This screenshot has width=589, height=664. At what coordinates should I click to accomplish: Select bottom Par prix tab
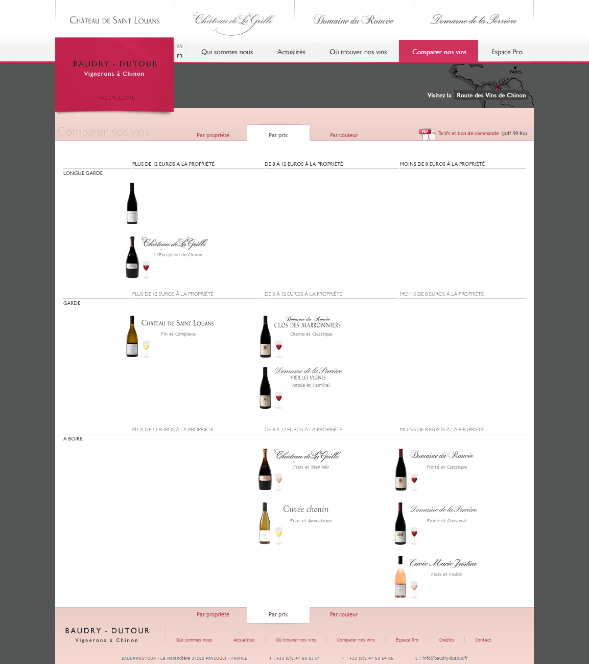278,614
